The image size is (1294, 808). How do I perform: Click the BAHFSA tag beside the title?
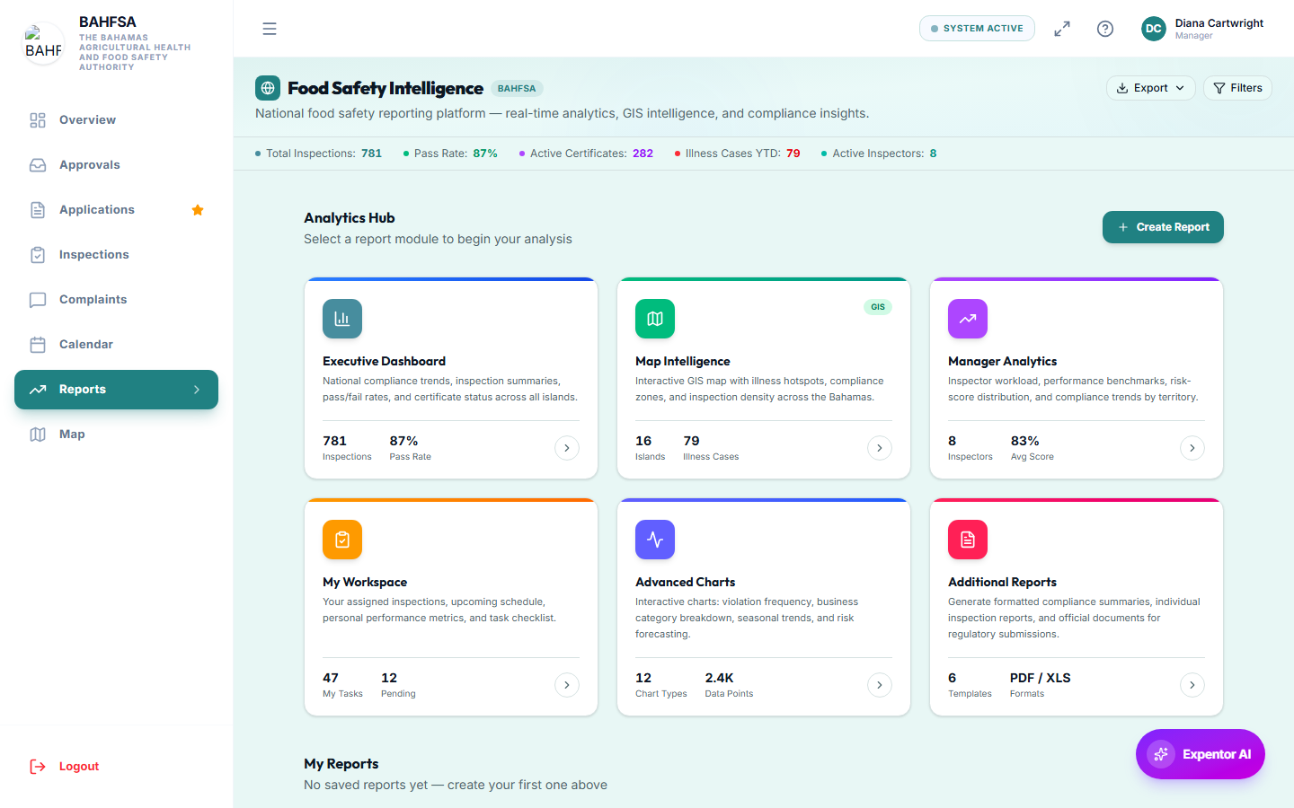(517, 88)
